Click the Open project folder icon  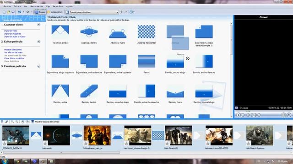pos(9,12)
